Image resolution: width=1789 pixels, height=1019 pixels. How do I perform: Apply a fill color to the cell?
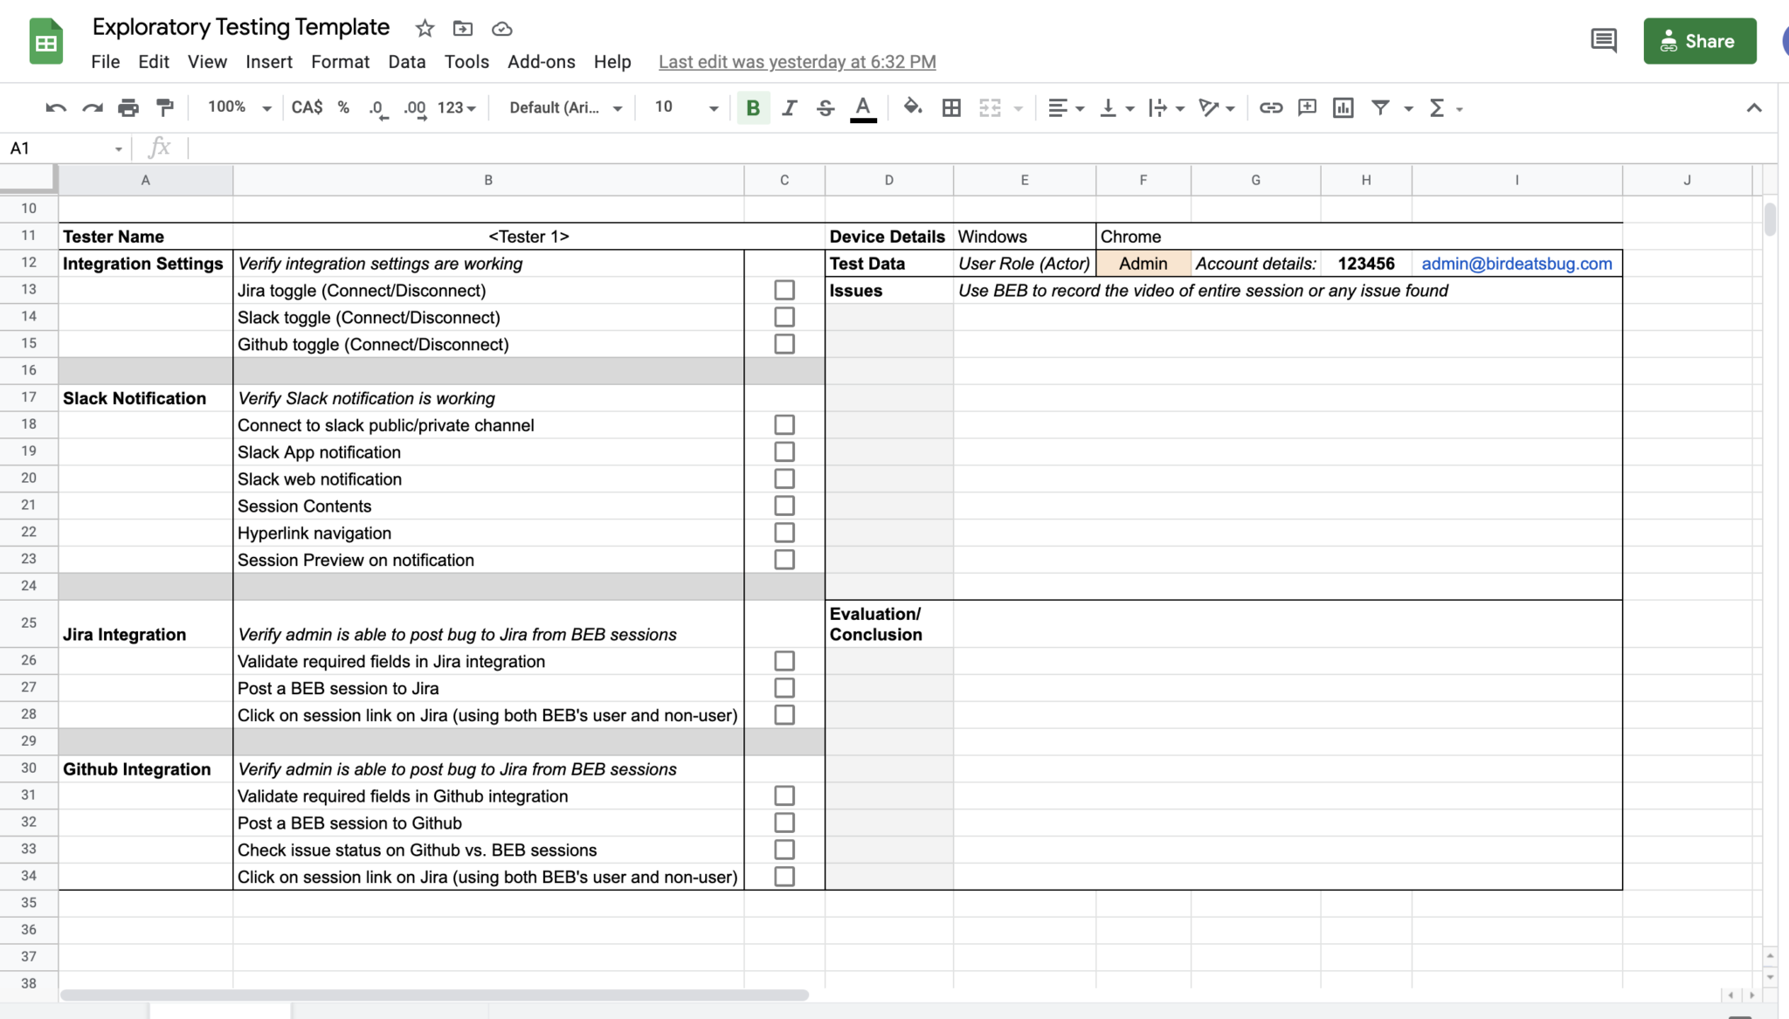(x=913, y=107)
